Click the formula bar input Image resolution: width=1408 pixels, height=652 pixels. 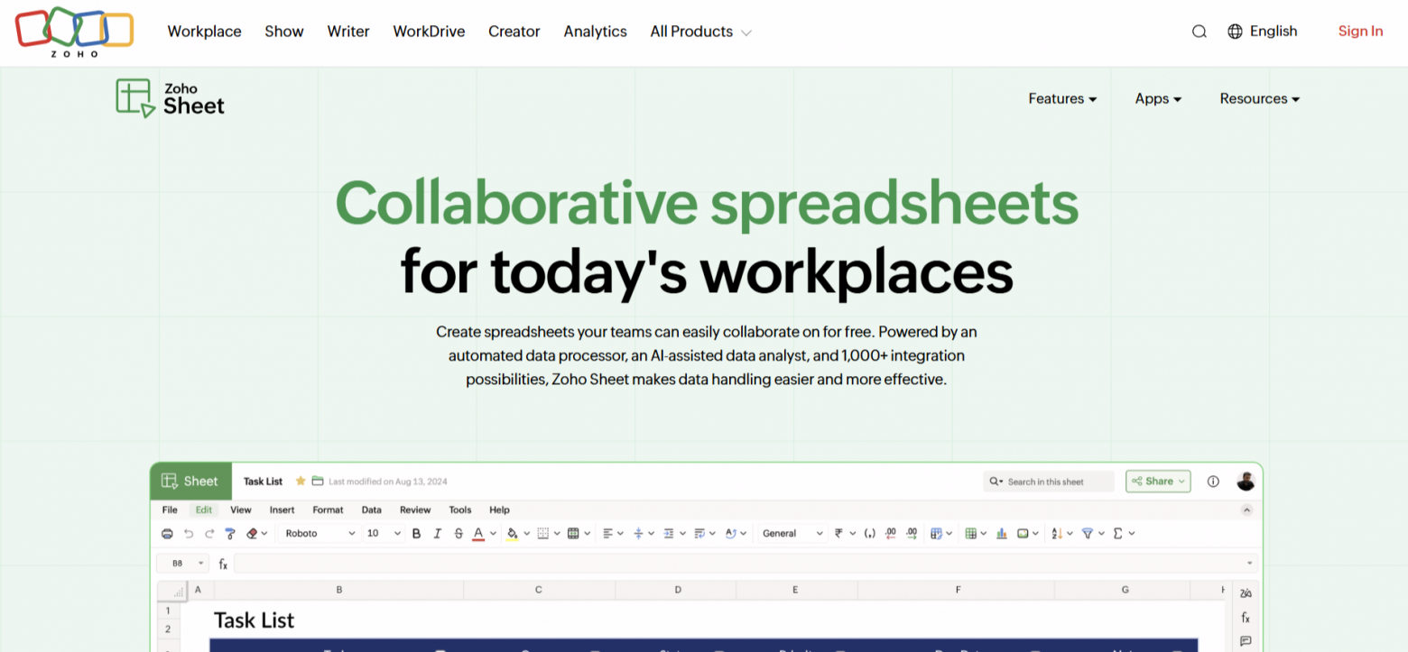click(745, 564)
